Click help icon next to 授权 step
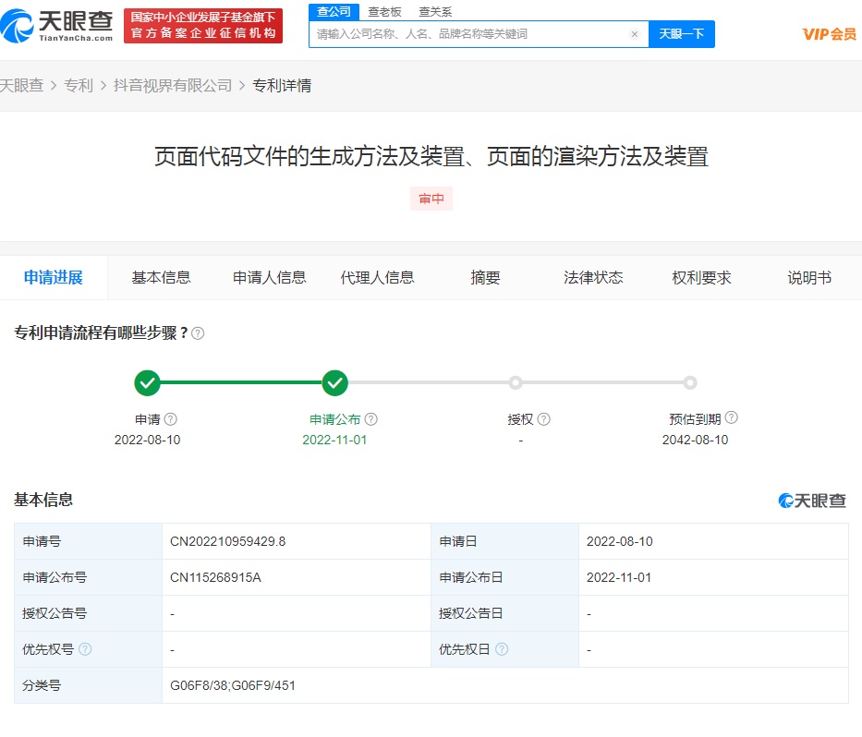Image resolution: width=862 pixels, height=737 pixels. [x=543, y=419]
